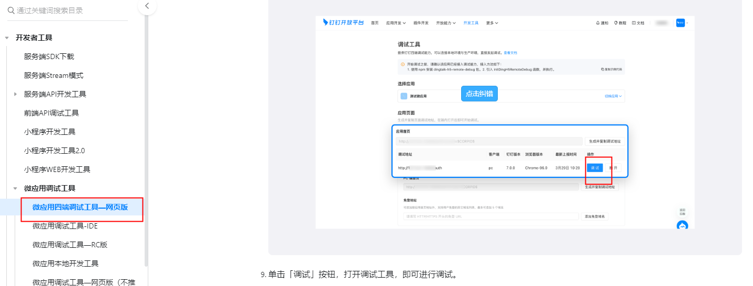Click the 添加免登域名 button

[596, 216]
